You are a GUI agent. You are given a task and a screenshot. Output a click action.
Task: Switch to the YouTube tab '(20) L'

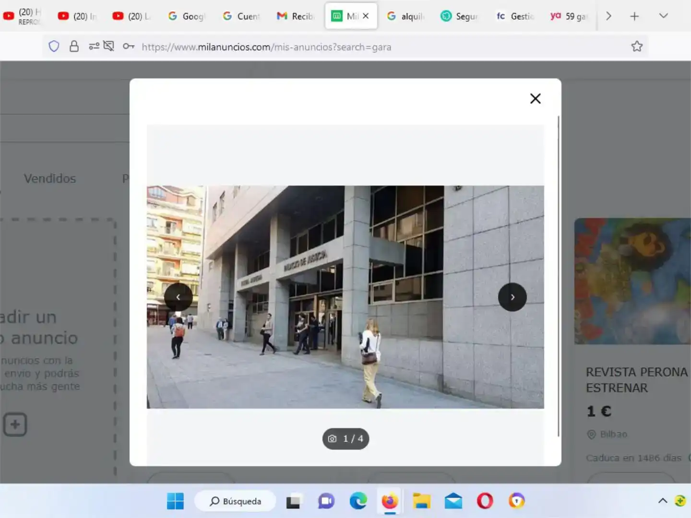pyautogui.click(x=132, y=16)
